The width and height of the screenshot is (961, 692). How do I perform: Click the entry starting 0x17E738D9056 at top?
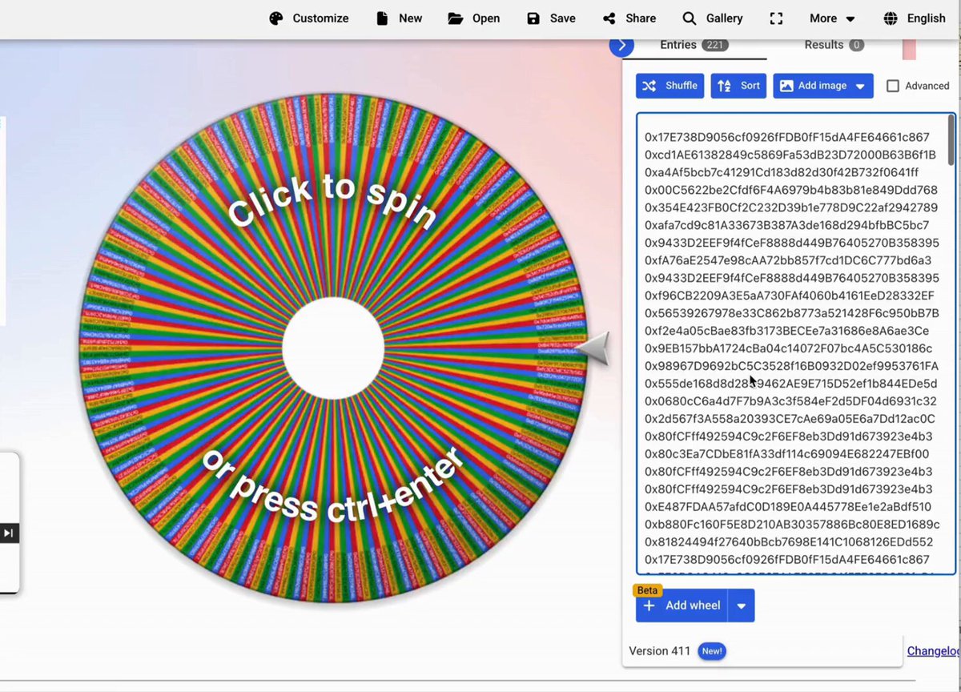(x=787, y=137)
